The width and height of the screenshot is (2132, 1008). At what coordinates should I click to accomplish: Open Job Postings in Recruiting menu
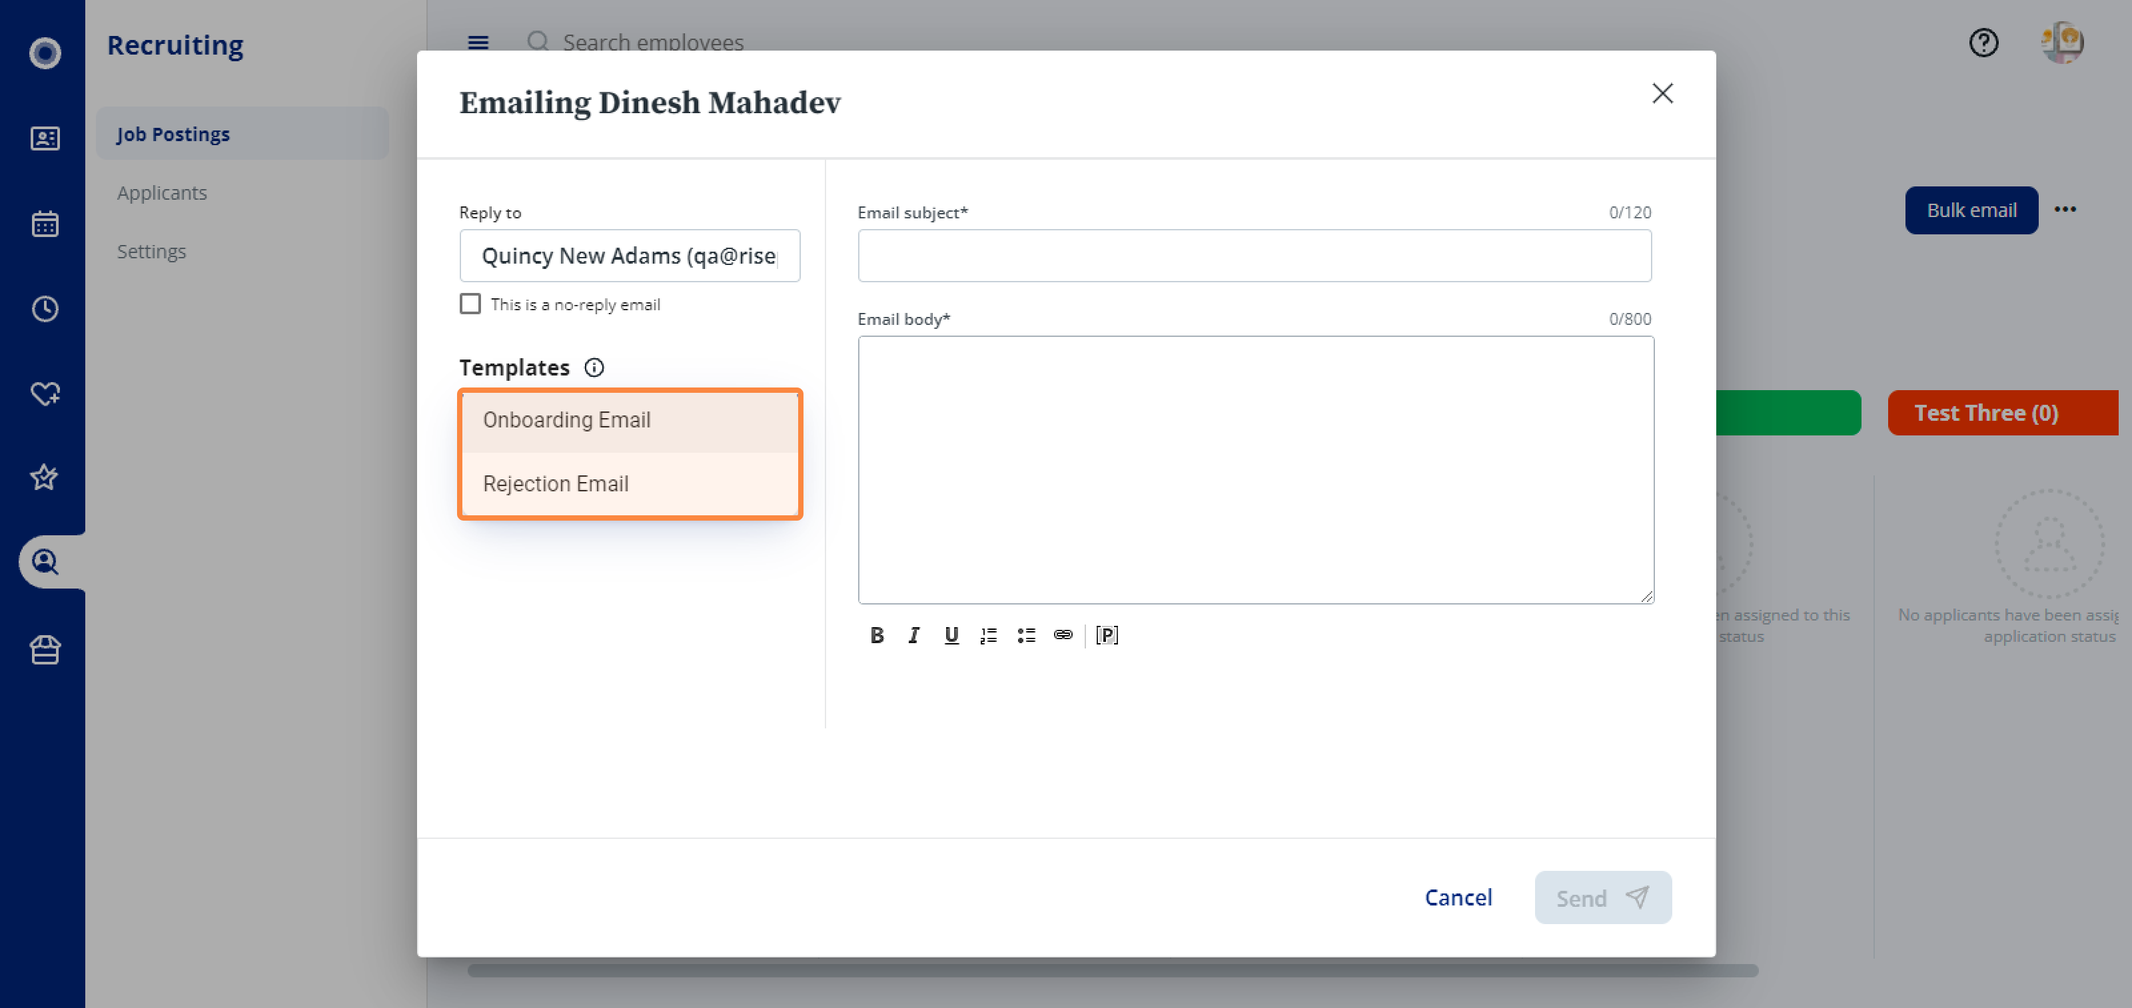click(242, 133)
